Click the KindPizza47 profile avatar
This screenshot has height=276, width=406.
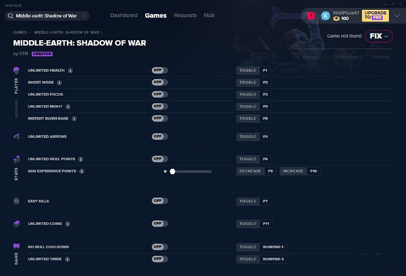click(x=325, y=16)
